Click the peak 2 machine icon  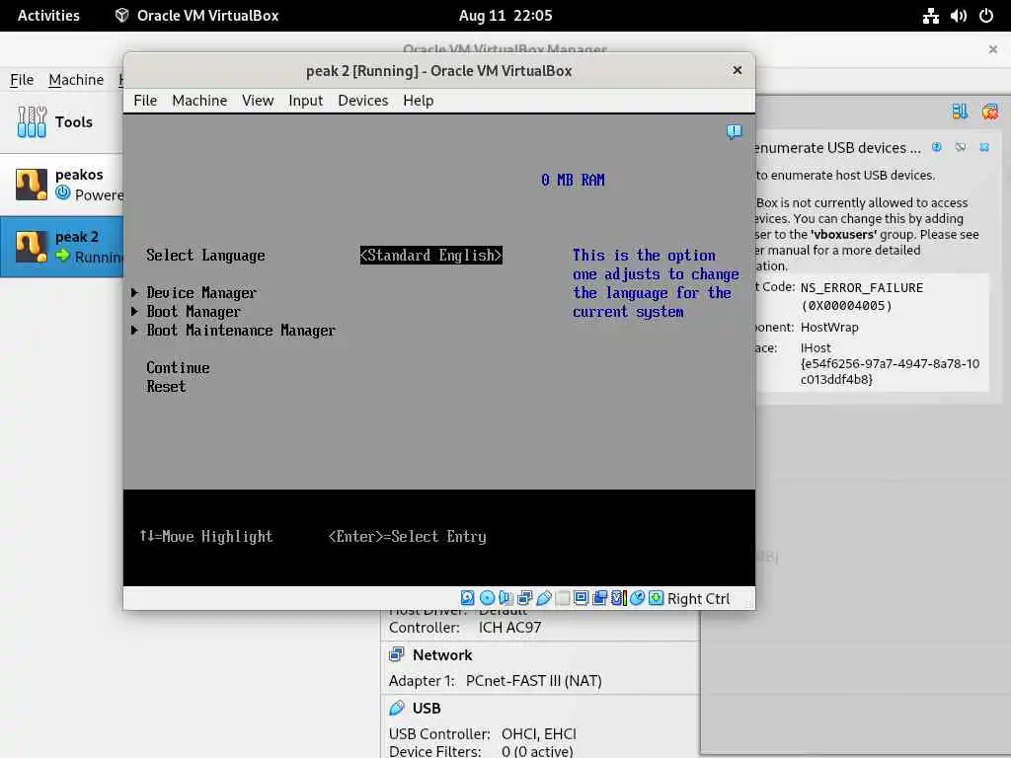tap(31, 247)
